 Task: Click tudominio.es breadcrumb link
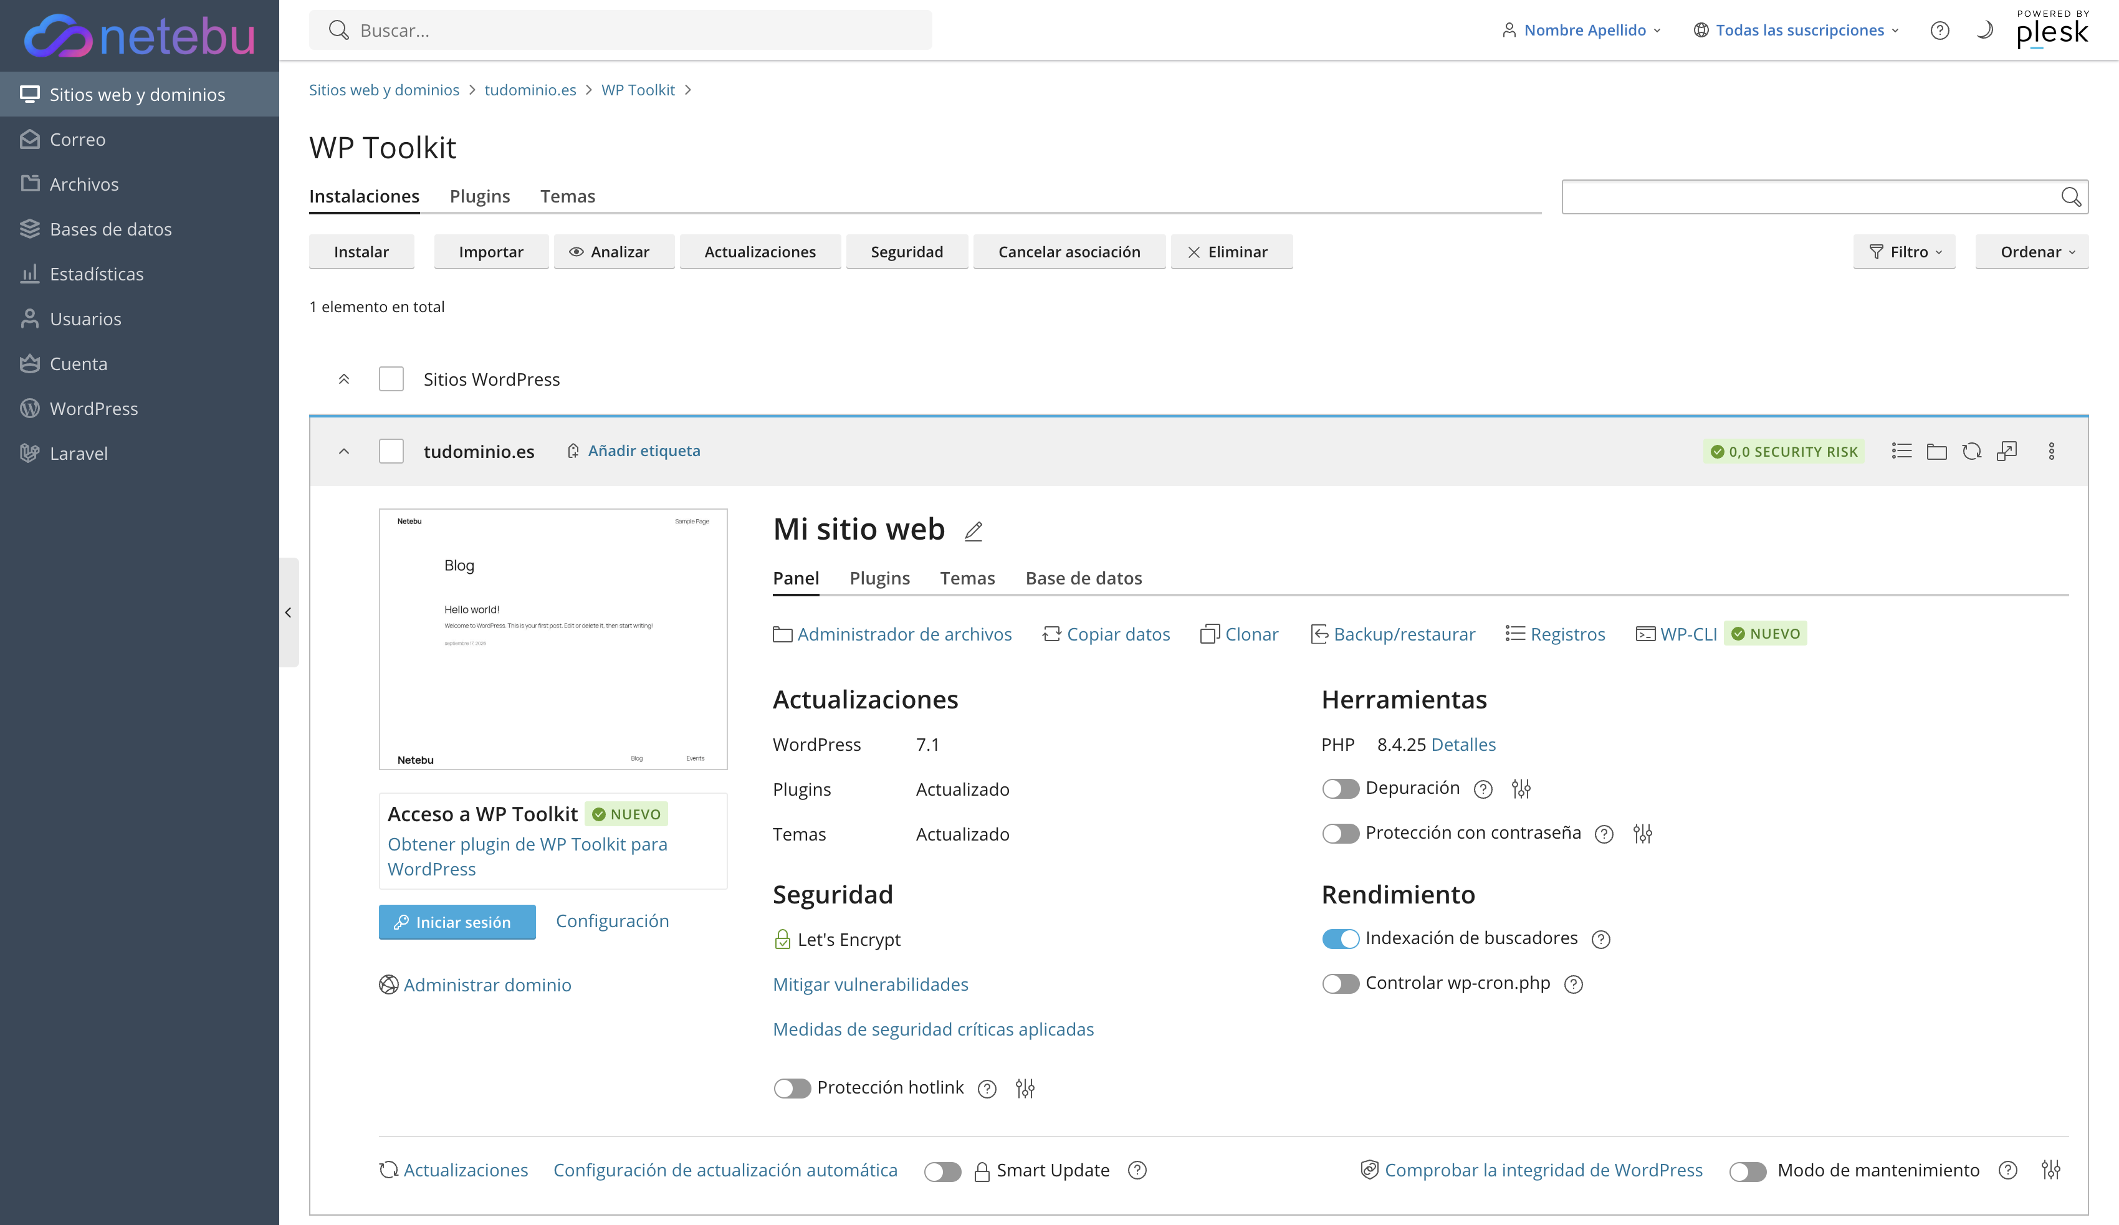coord(530,90)
